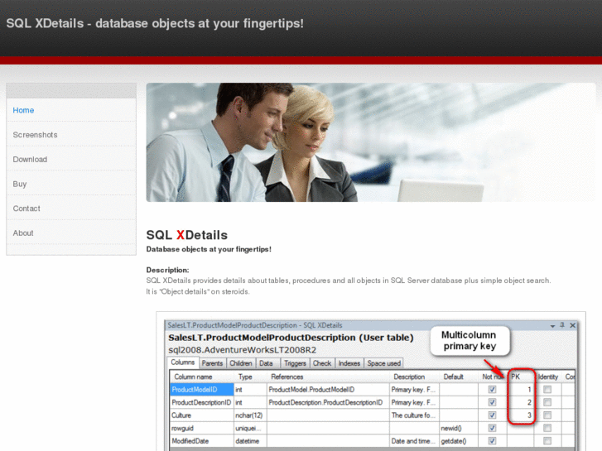Open the Download page link

tap(30, 159)
